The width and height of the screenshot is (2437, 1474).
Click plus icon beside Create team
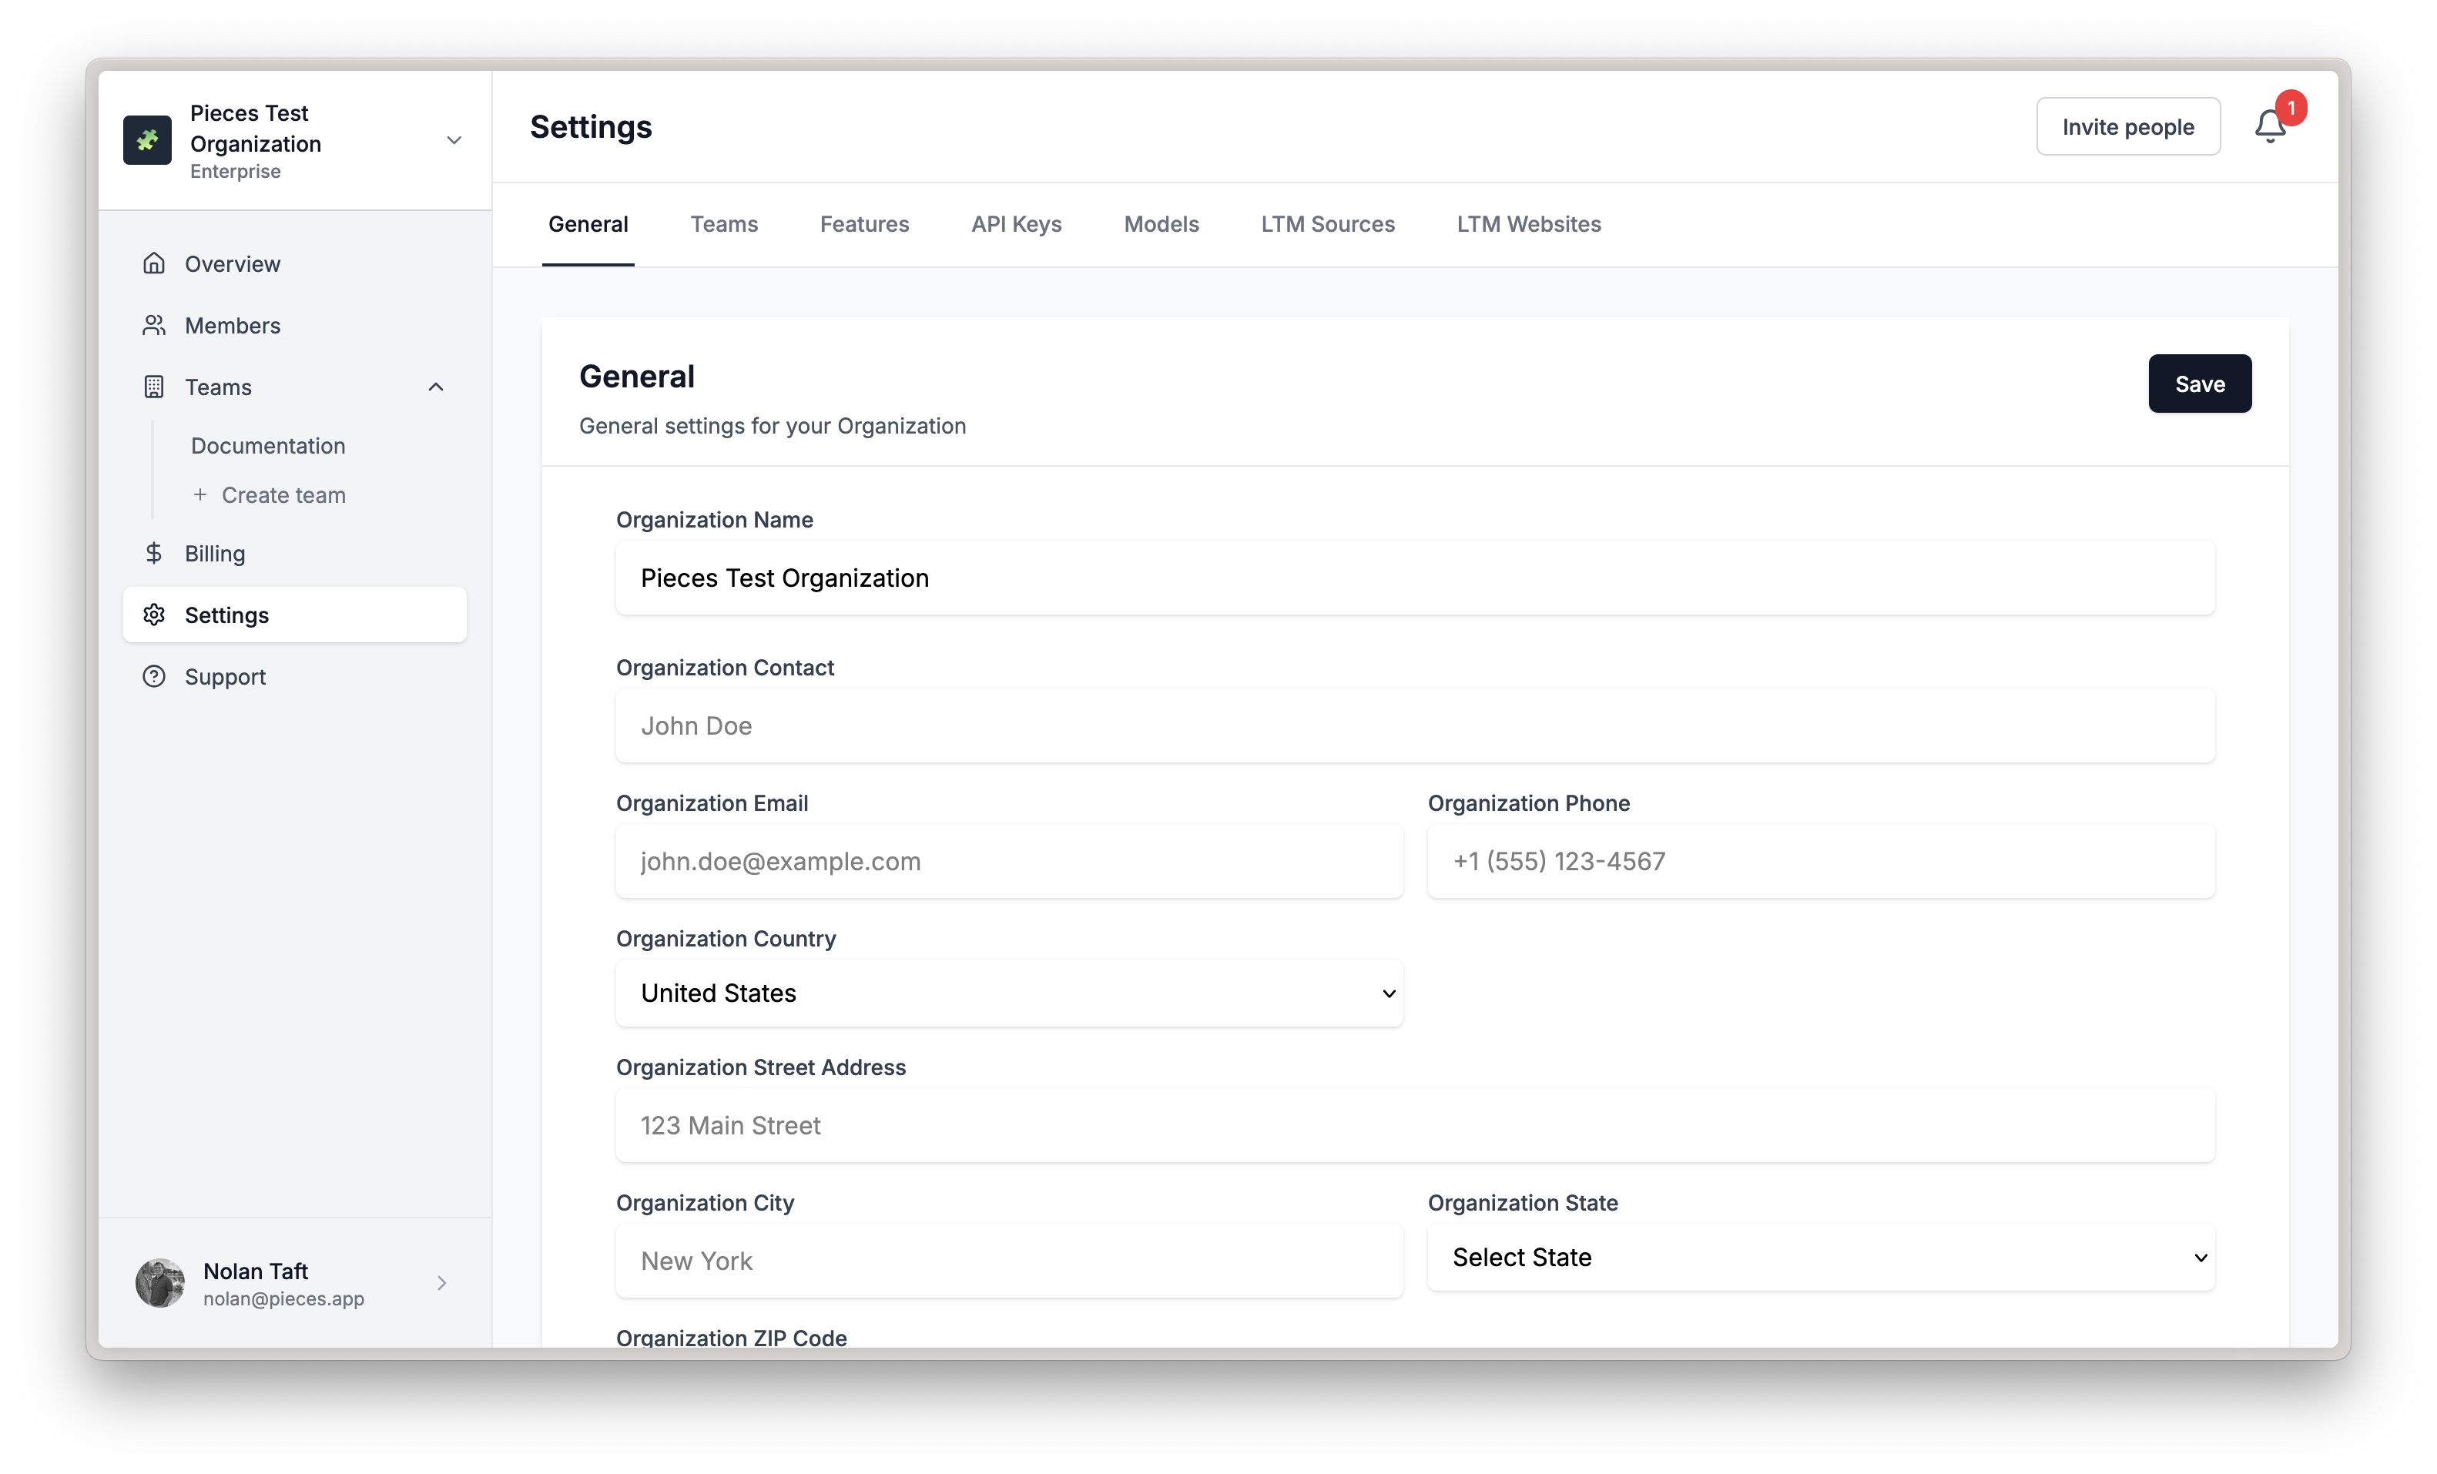point(199,494)
